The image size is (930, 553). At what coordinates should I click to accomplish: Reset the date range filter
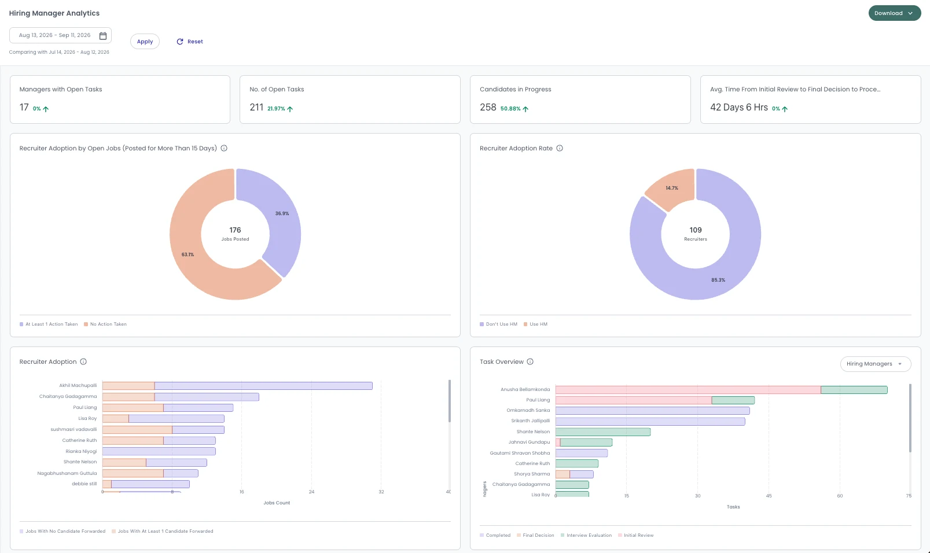190,42
